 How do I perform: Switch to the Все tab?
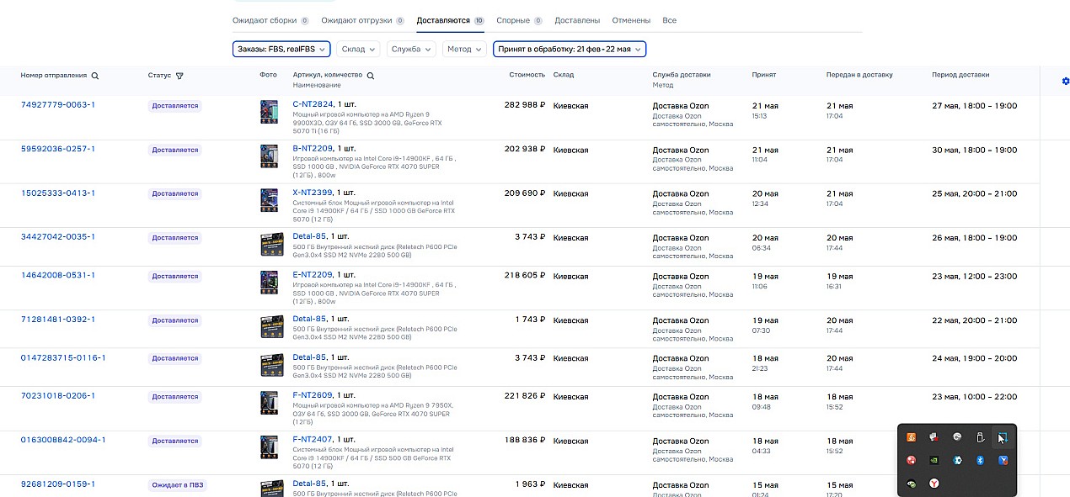(x=669, y=20)
